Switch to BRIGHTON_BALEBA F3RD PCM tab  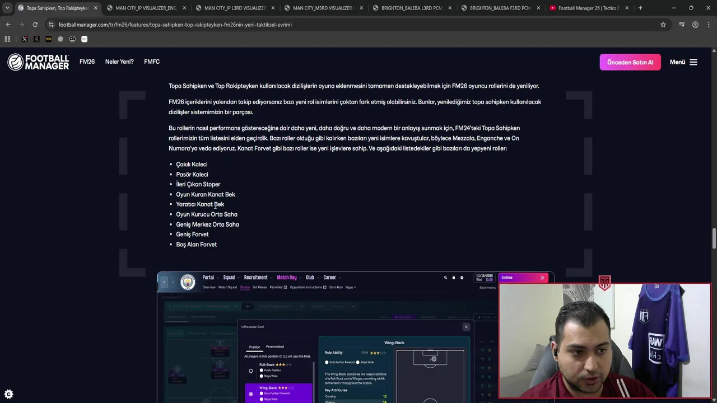tap(500, 8)
